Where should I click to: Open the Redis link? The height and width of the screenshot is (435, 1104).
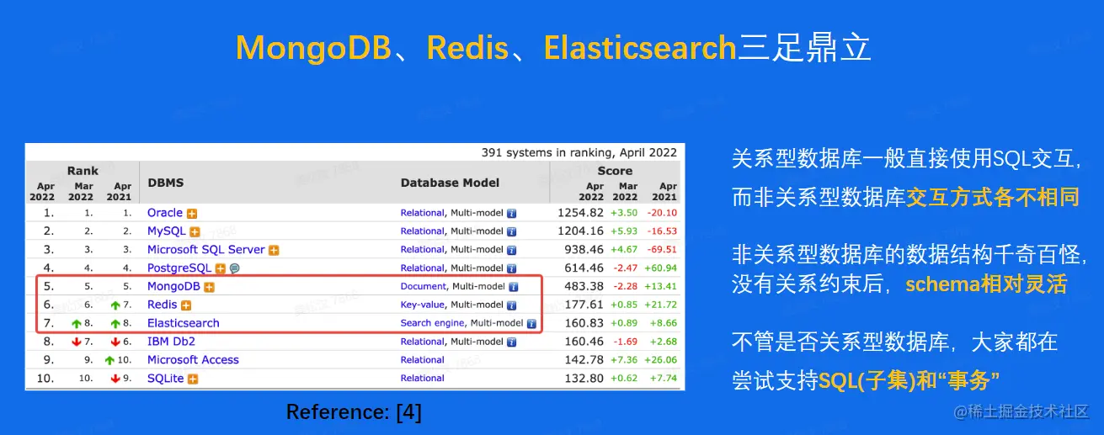(163, 305)
